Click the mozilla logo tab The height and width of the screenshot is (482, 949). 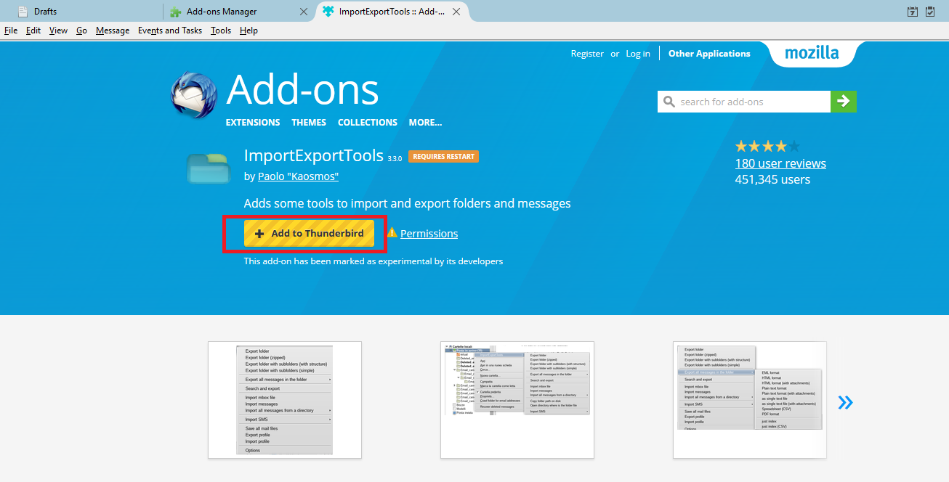(x=812, y=53)
